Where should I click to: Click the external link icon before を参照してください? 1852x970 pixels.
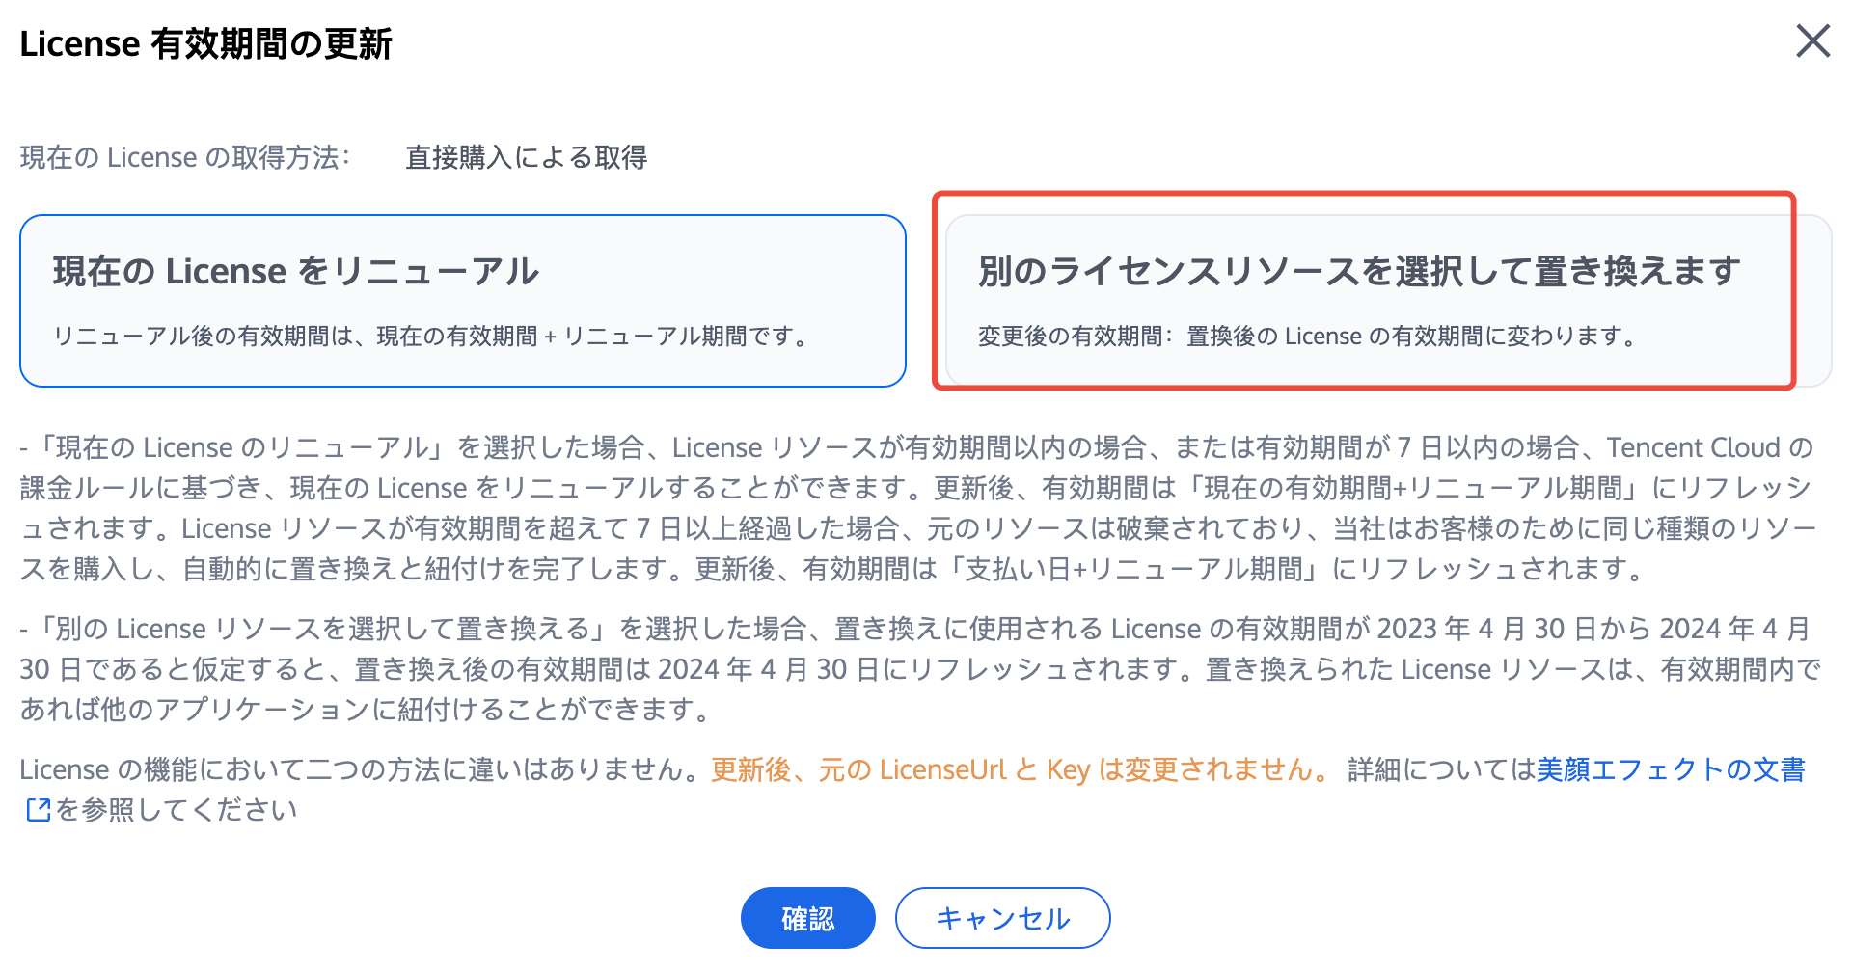tap(38, 810)
